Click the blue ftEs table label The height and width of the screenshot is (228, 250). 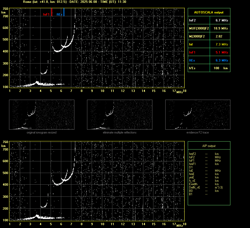192,60
